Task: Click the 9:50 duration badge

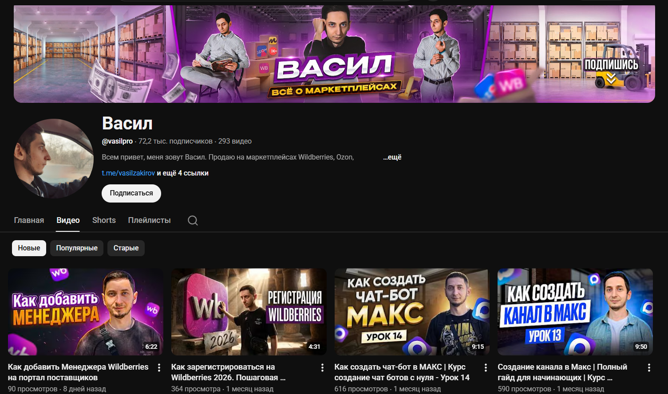Action: click(641, 347)
